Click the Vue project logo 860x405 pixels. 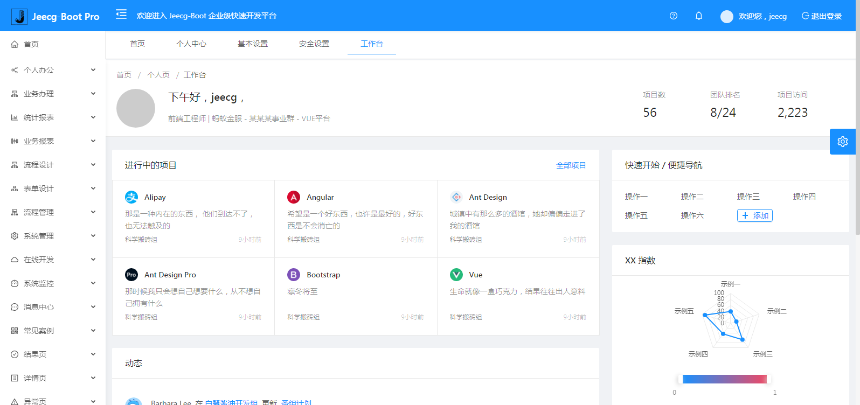coord(456,275)
